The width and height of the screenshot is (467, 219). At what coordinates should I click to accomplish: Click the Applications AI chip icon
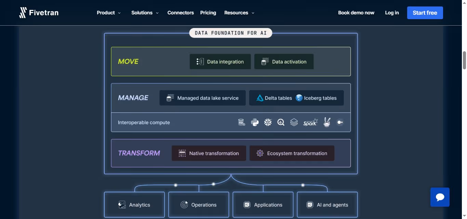[x=247, y=205]
